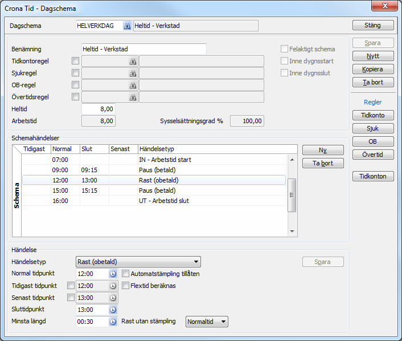Click the Regler link
Screen dimensions: 402x341
click(373, 102)
